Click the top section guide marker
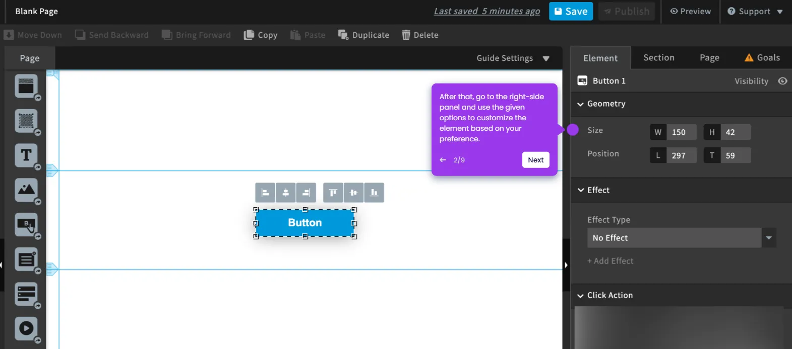The width and height of the screenshot is (792, 349). [52, 74]
